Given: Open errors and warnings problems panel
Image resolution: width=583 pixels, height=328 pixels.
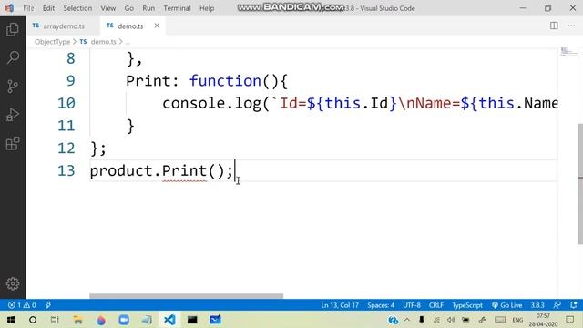Looking at the screenshot, I should [22, 305].
